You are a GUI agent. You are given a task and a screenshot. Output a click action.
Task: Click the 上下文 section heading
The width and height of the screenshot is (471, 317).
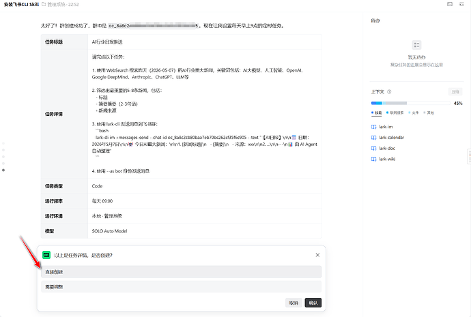pyautogui.click(x=377, y=92)
